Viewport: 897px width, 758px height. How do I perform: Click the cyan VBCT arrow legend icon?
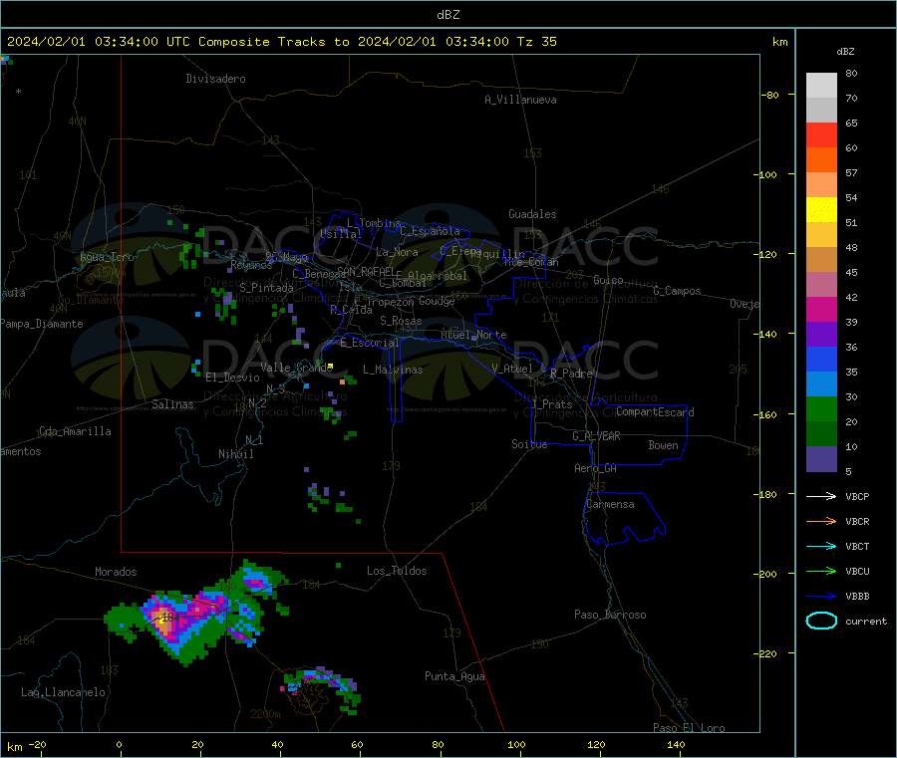click(821, 546)
